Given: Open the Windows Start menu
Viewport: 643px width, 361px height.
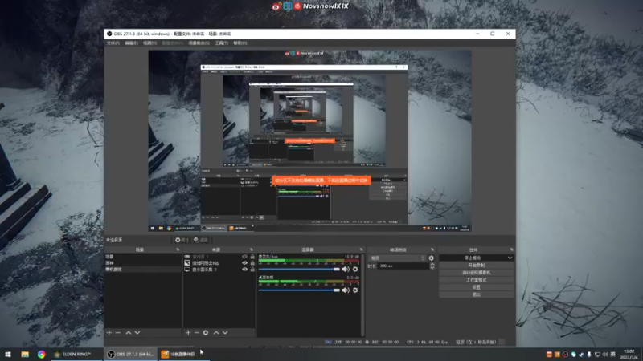Looking at the screenshot, I should click(x=8, y=354).
